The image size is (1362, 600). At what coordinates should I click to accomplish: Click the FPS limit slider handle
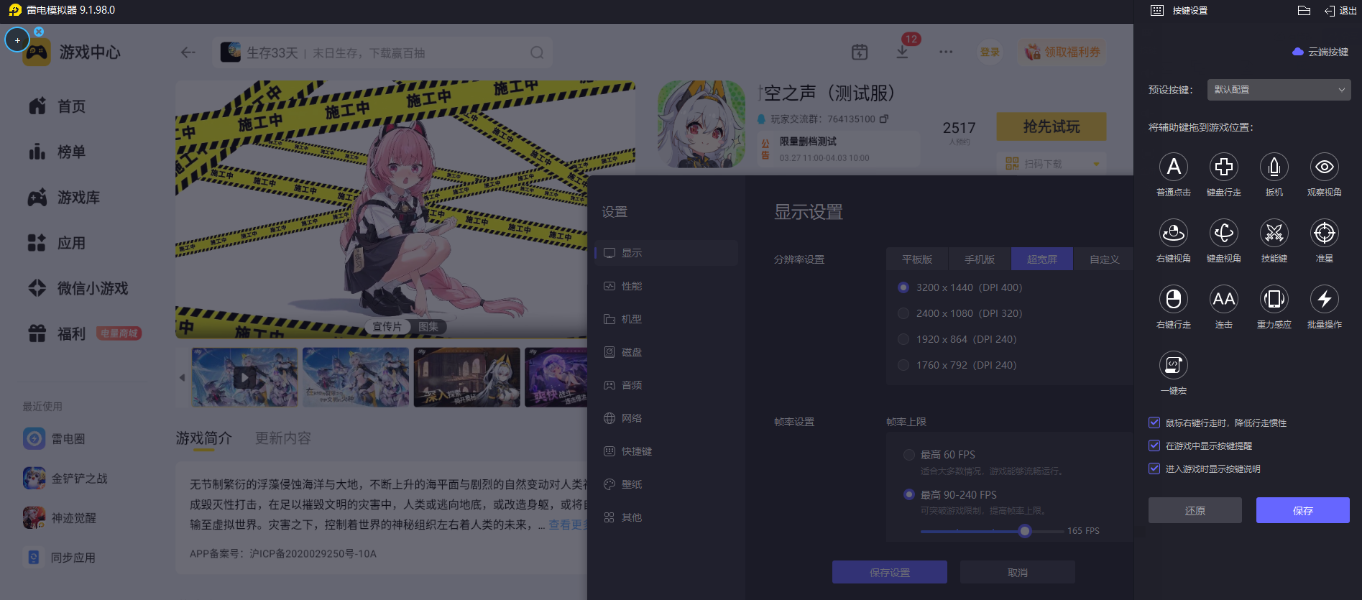tap(1025, 531)
